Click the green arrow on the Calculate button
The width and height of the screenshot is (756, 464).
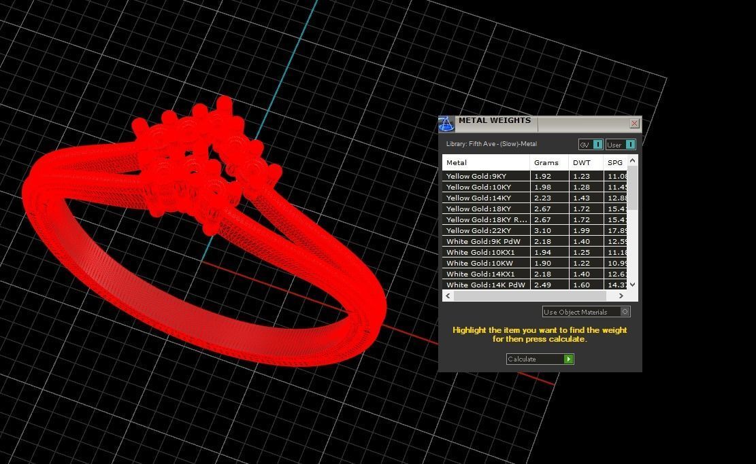569,359
